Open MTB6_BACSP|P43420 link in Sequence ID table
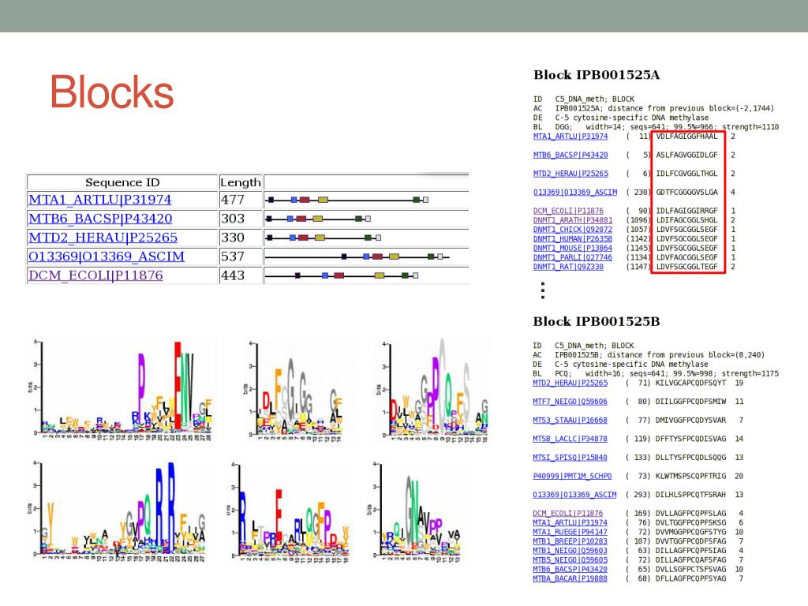Screen dimensions: 808x606 100,219
